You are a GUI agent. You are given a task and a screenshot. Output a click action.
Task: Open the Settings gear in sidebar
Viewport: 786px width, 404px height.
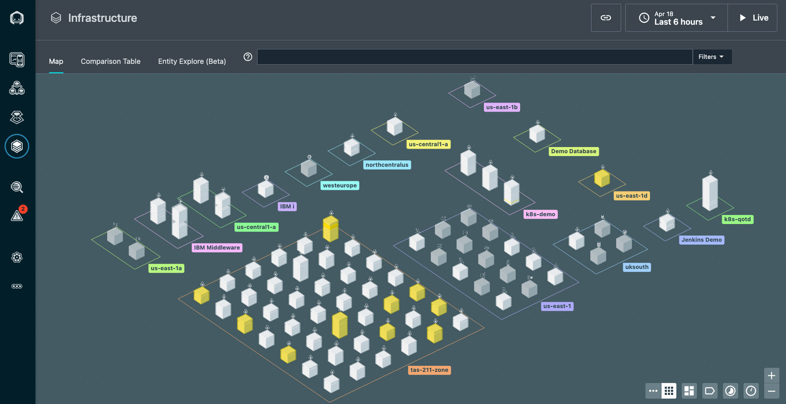click(17, 257)
